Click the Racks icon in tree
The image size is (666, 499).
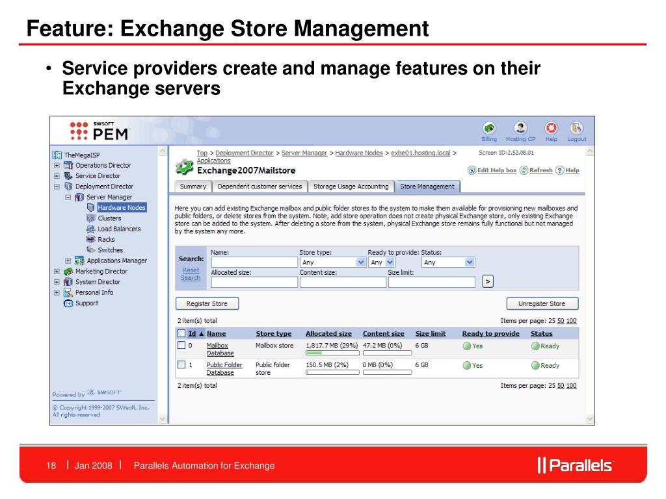90,239
